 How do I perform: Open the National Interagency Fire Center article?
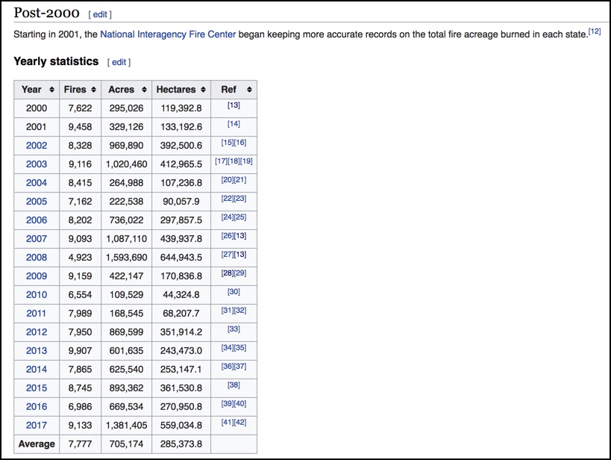(168, 34)
